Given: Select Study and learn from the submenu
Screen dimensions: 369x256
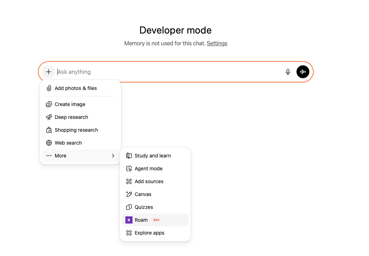Looking at the screenshot, I should 153,156.
